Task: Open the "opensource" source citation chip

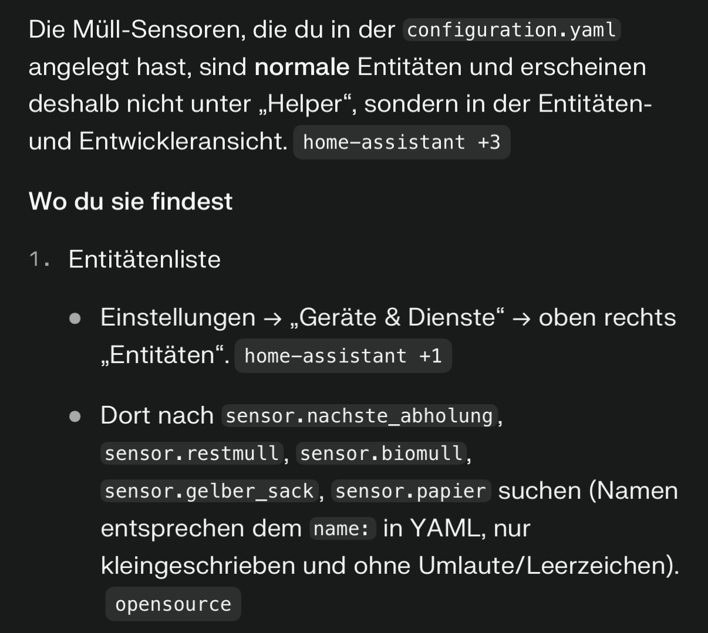Action: (173, 604)
